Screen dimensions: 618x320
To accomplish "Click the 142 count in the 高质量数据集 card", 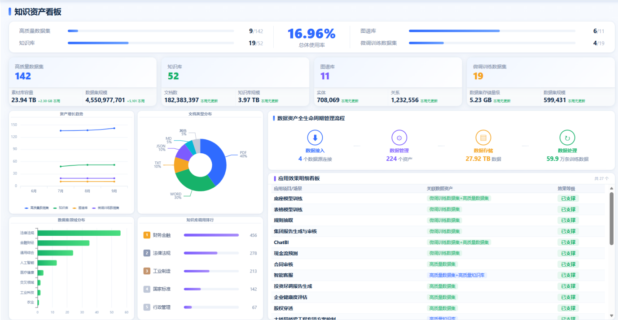I will click(23, 76).
